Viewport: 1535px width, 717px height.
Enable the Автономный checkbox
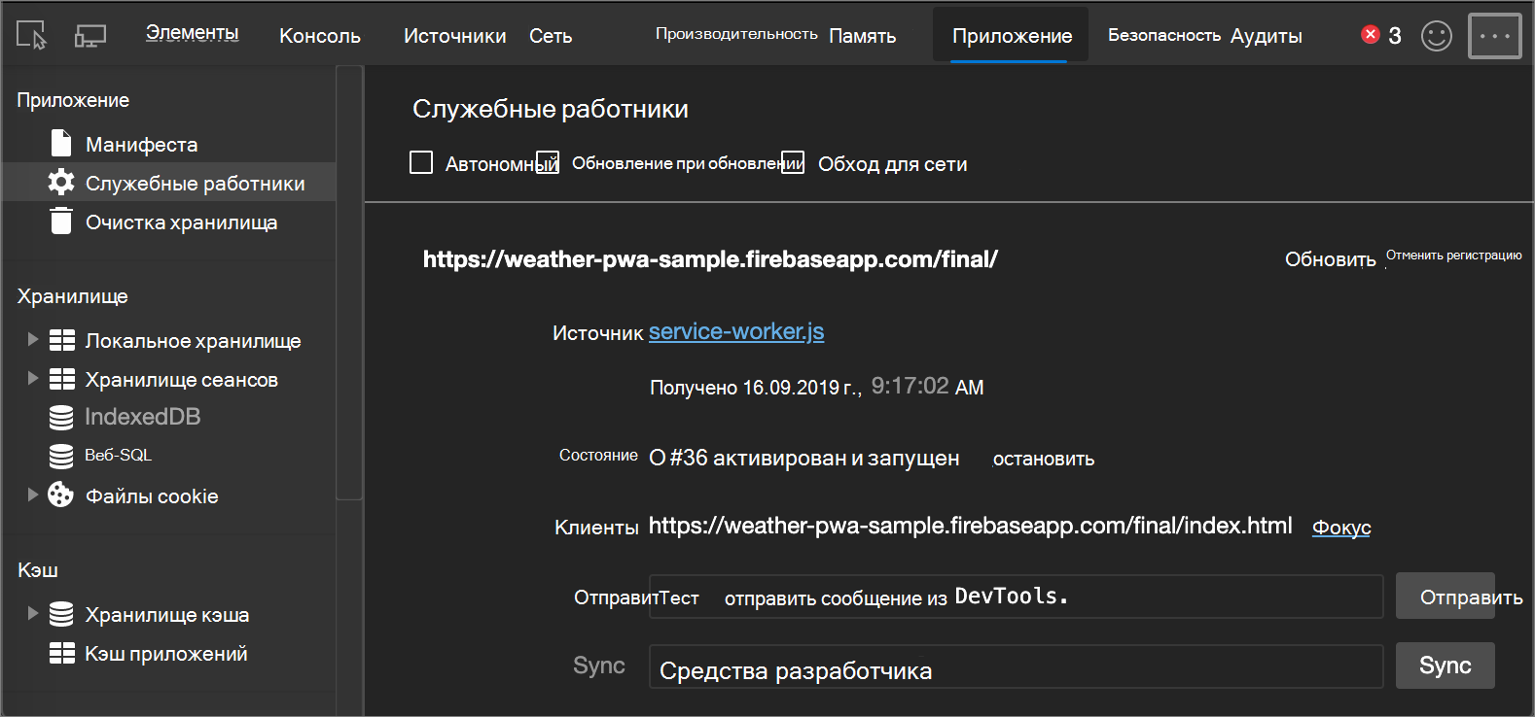421,162
